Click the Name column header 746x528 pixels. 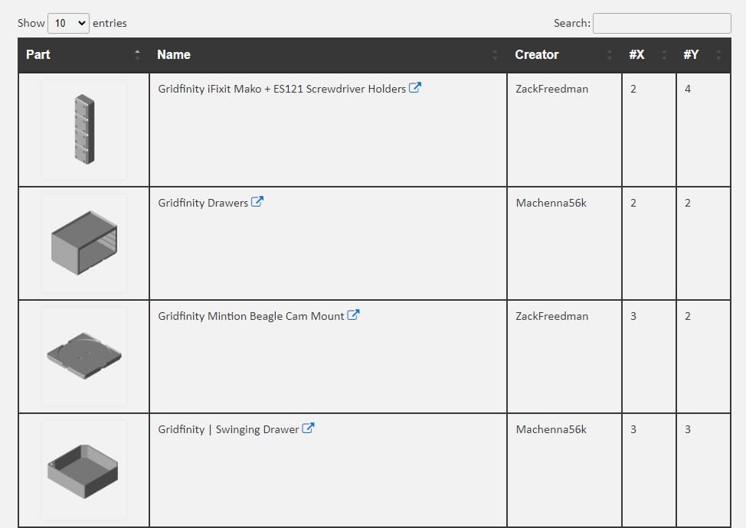click(329, 55)
